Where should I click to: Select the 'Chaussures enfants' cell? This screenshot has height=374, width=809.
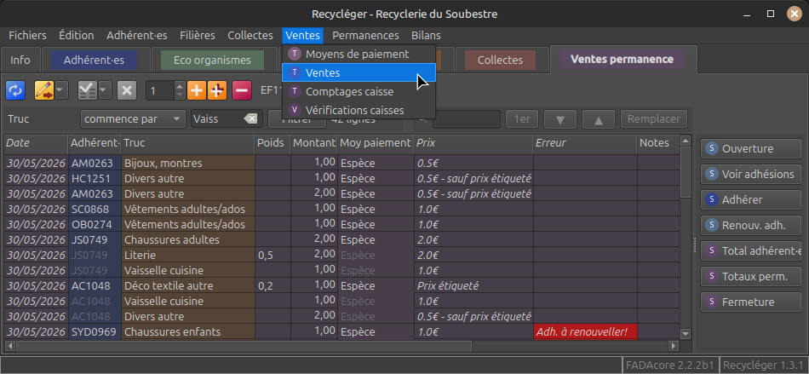[x=188, y=331]
